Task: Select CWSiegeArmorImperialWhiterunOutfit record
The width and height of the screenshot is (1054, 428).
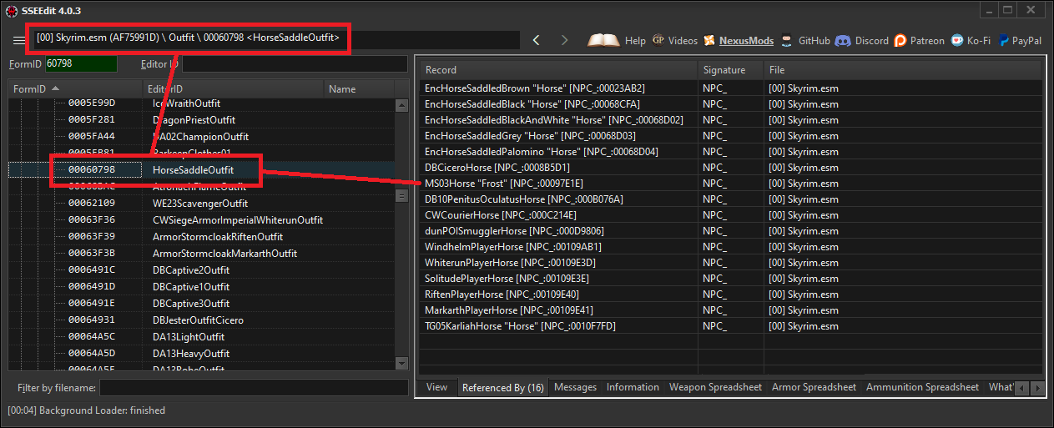Action: 201,219
